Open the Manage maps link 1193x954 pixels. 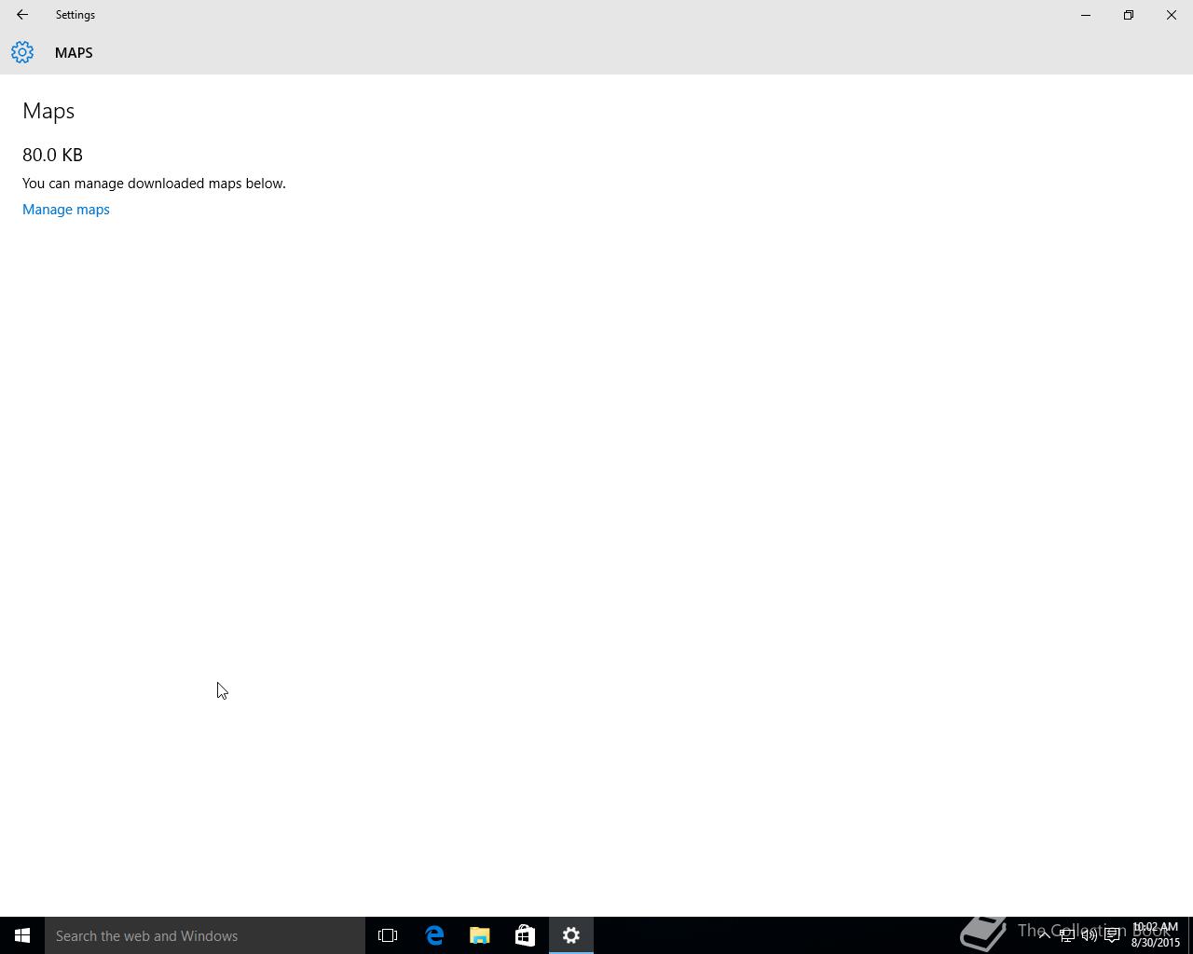[66, 210]
